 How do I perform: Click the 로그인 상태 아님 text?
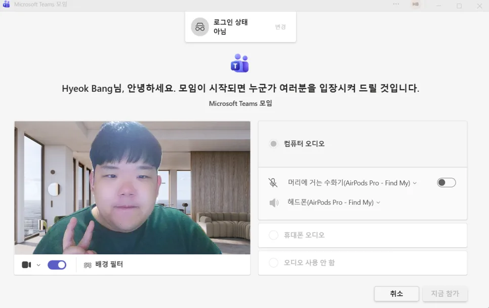point(230,27)
